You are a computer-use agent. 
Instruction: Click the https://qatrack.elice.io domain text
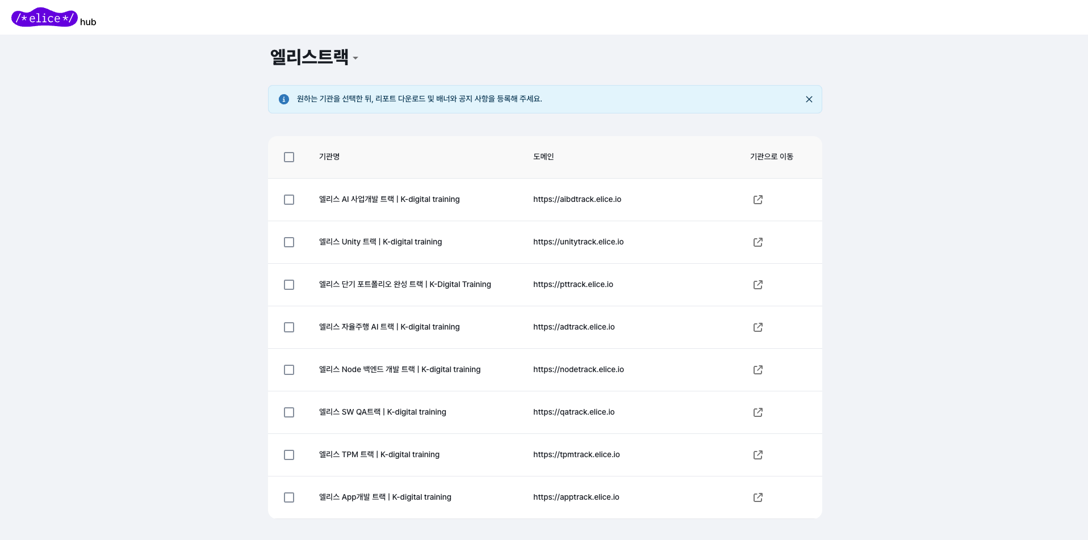[574, 412]
